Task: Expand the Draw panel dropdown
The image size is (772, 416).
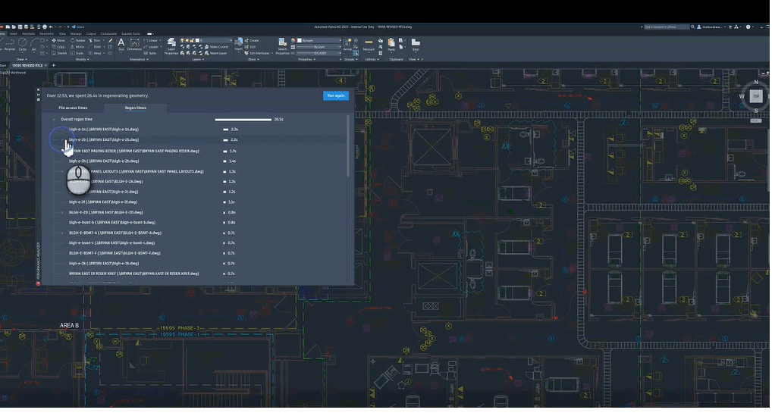Action: 21,60
